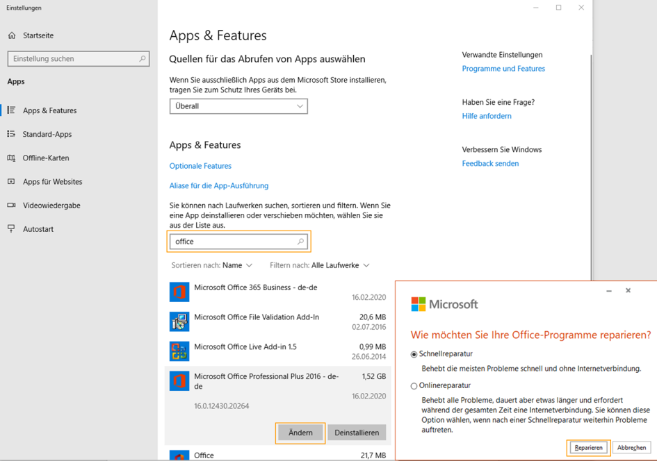Click Abbrechen in the repair dialog

point(631,448)
